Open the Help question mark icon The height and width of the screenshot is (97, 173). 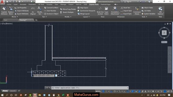(149, 2)
